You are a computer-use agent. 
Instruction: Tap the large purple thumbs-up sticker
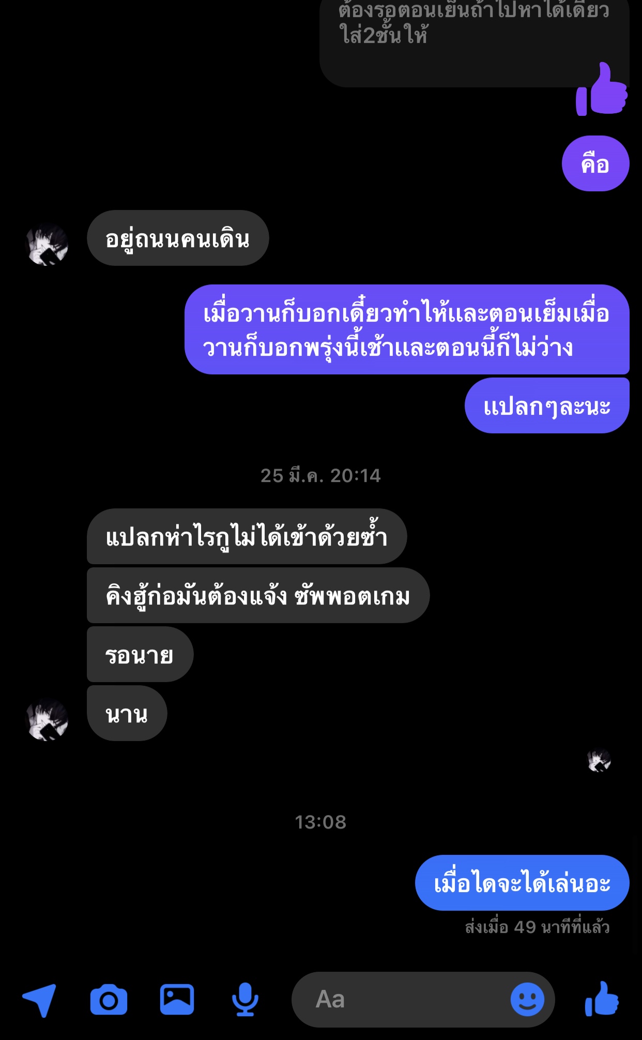602,89
